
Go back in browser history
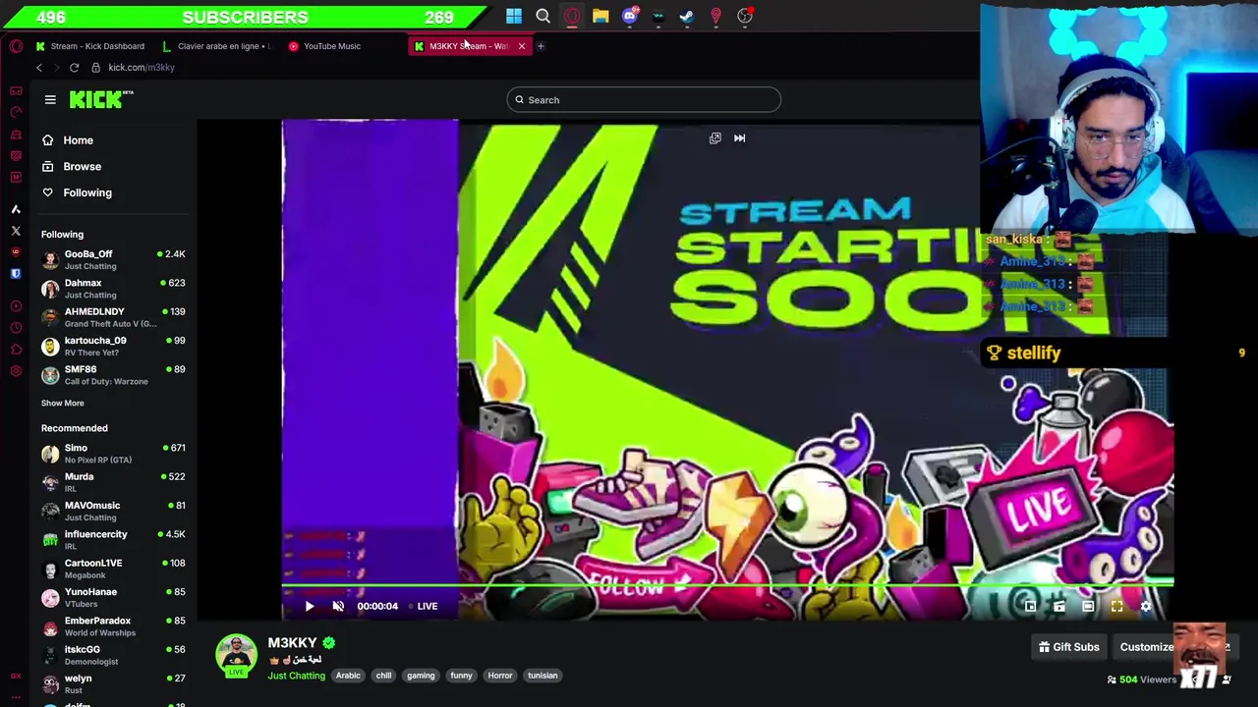click(38, 68)
